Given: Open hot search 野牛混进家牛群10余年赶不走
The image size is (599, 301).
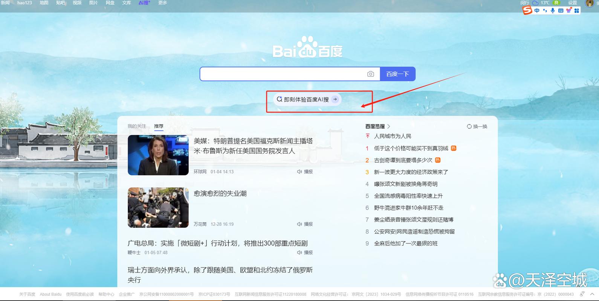Looking at the screenshot, I should click(409, 208).
